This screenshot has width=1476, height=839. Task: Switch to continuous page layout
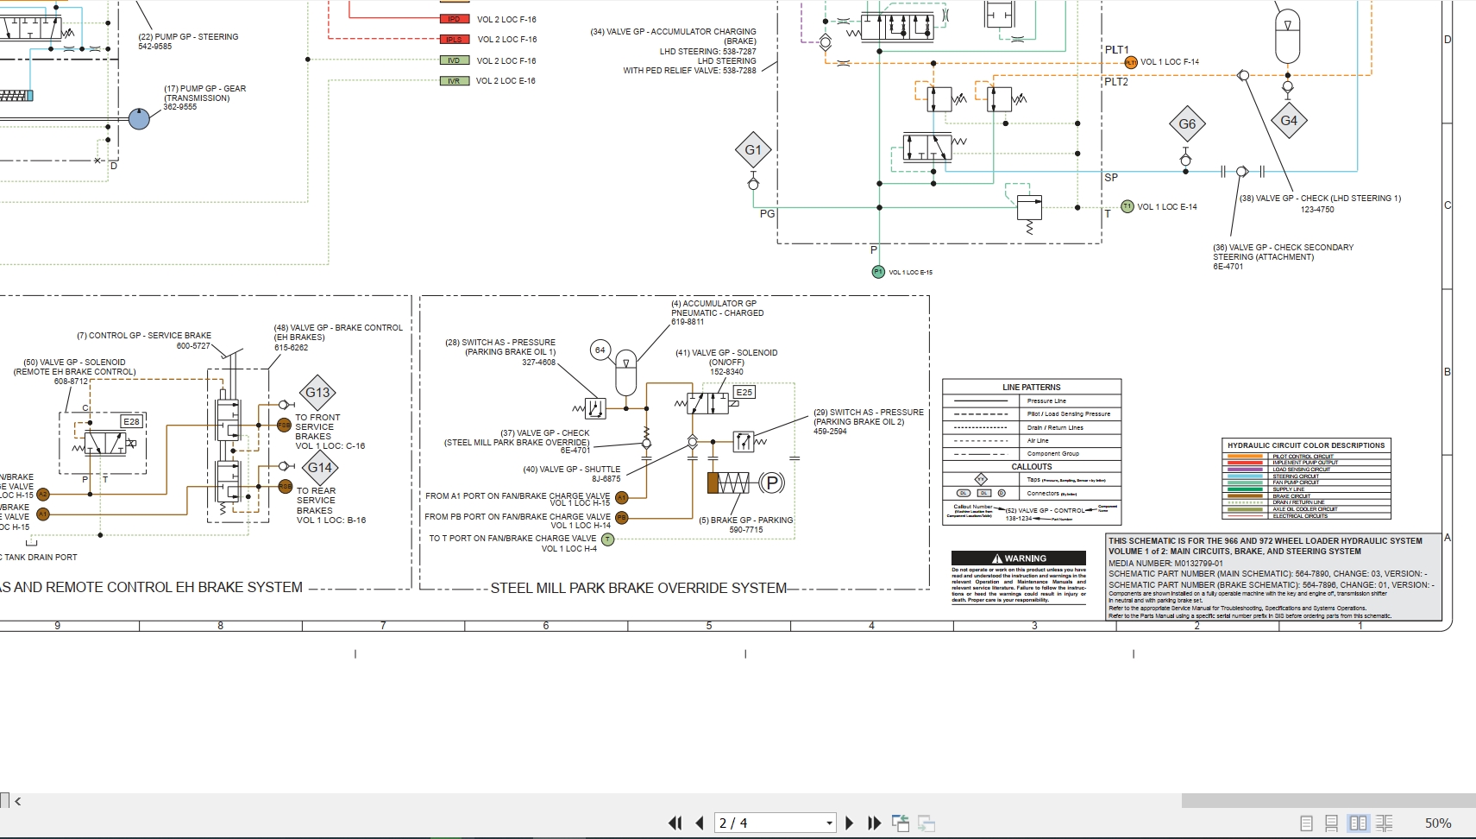pos(1331,823)
